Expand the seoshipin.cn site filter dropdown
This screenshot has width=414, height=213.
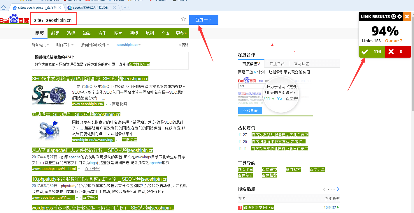coord(129,45)
